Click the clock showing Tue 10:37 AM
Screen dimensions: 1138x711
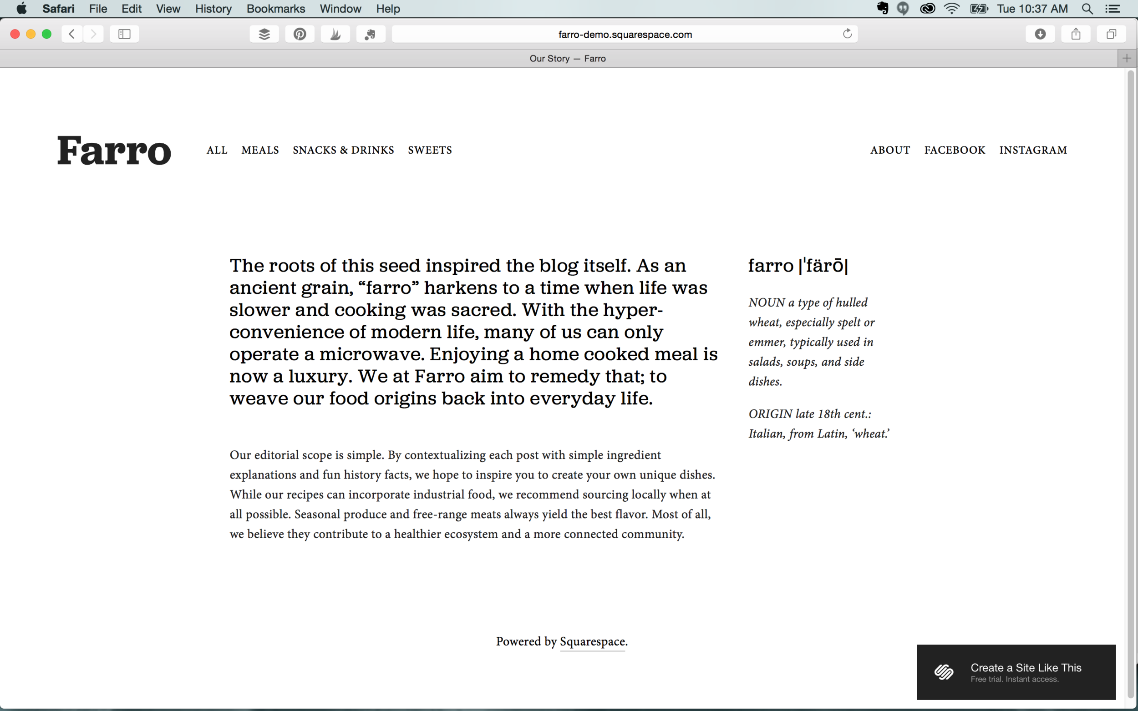(x=1032, y=9)
